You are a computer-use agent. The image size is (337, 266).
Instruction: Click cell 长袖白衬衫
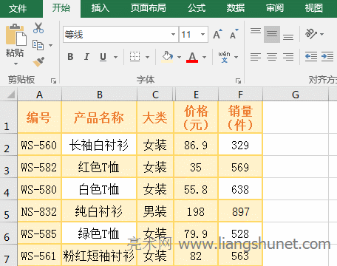pyautogui.click(x=99, y=145)
